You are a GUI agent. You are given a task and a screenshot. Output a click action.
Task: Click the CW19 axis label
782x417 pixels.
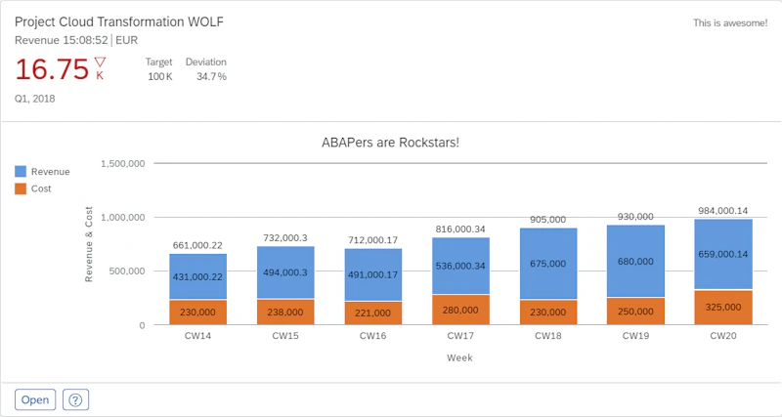[x=636, y=336]
